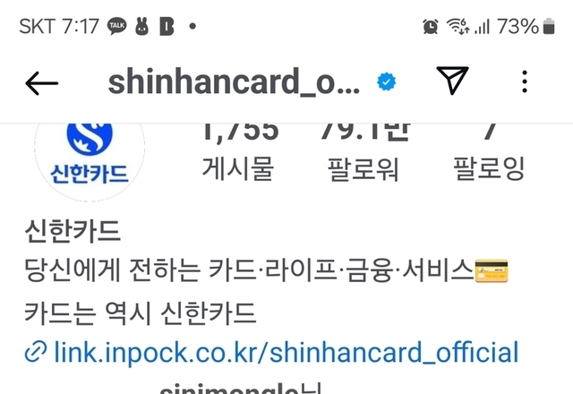The width and height of the screenshot is (573, 394).
Task: Open the 7 팔로잉 following list
Action: 489,153
